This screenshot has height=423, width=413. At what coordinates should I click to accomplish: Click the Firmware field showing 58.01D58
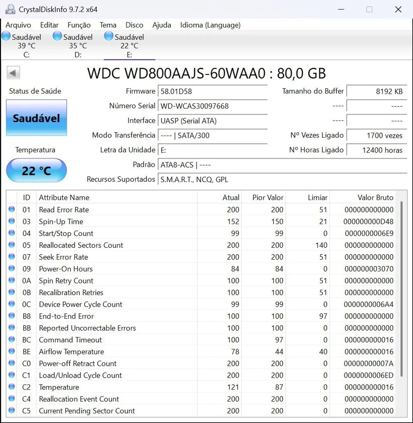click(213, 92)
